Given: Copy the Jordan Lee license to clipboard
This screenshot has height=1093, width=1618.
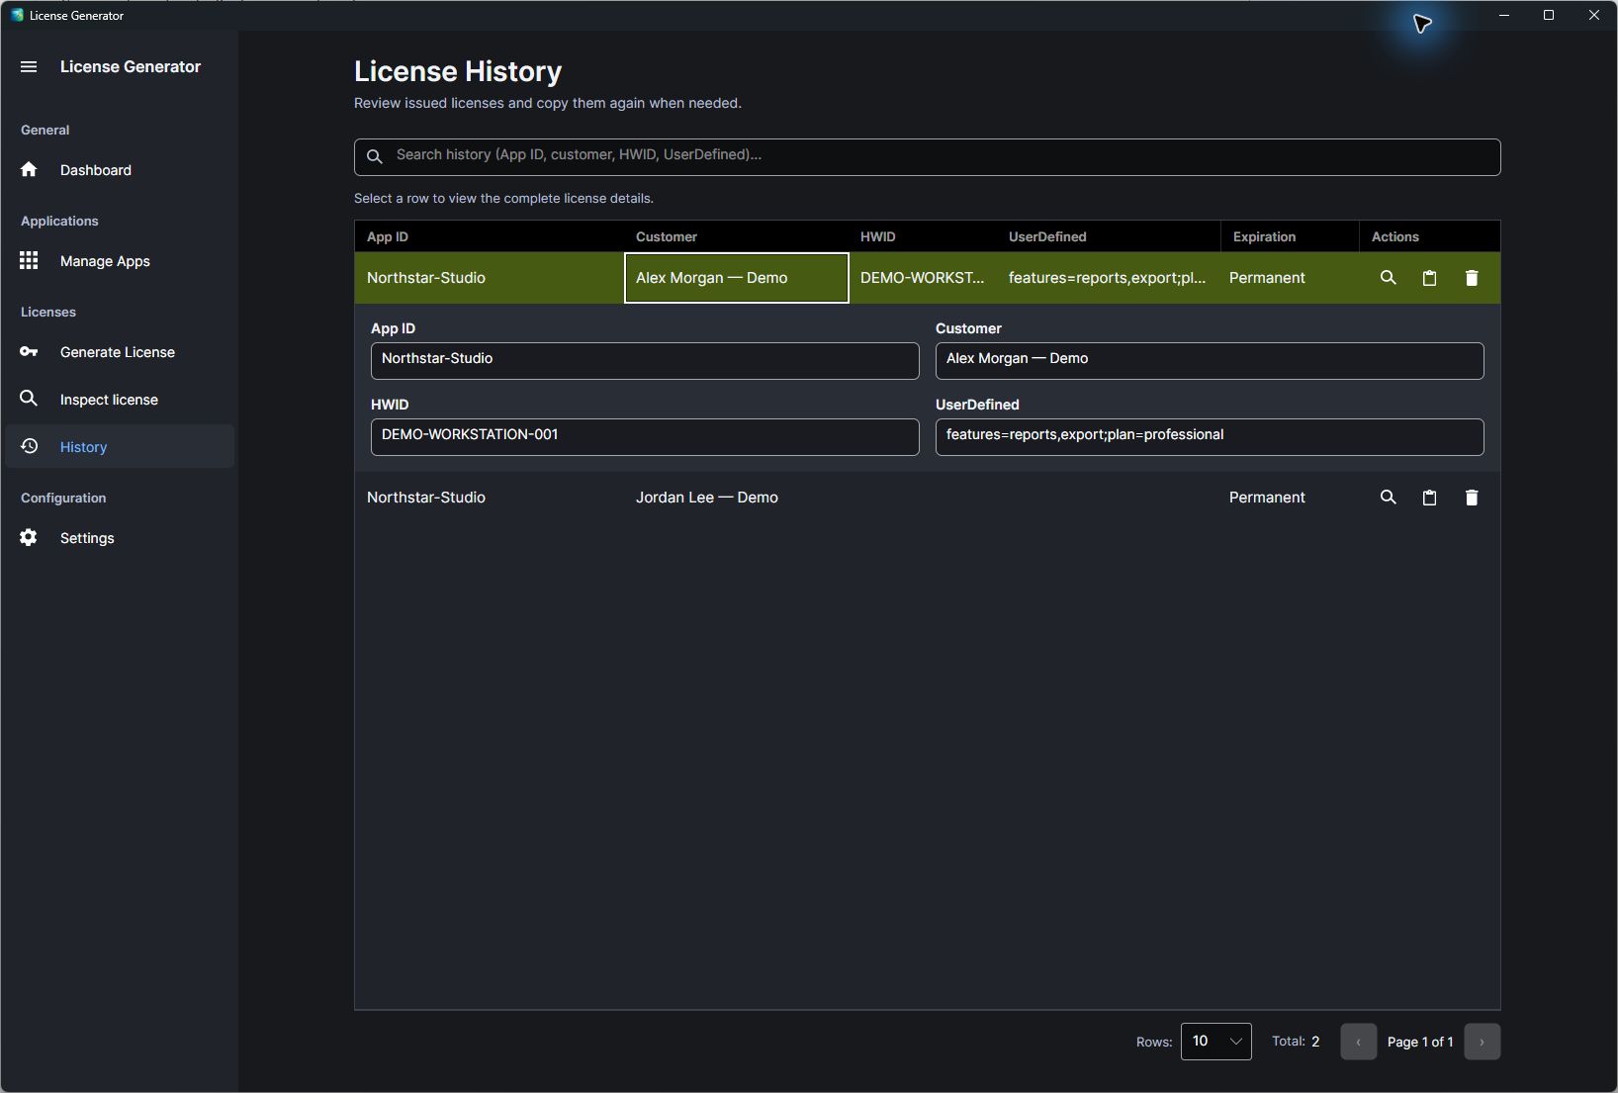Looking at the screenshot, I should 1429,498.
